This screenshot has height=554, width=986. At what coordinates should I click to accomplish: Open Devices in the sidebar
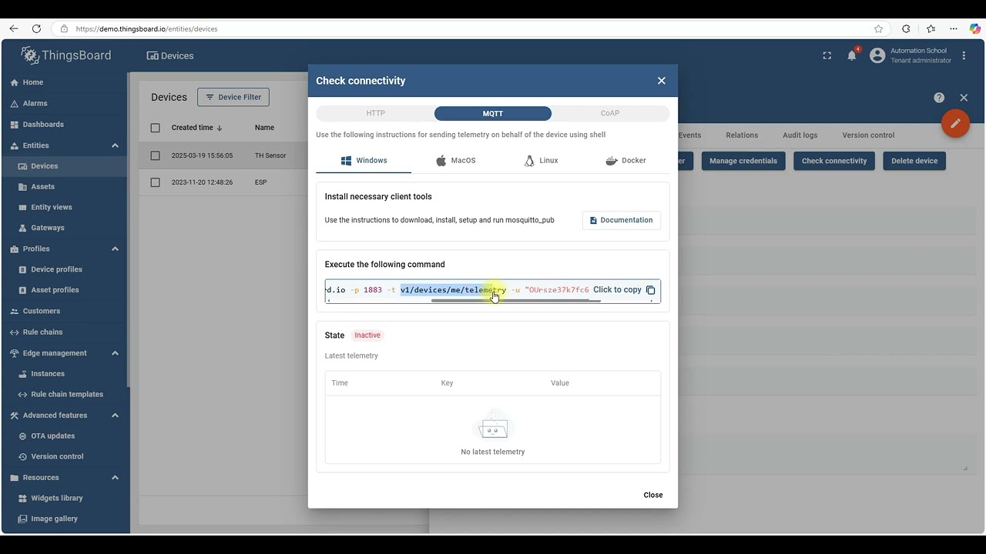coord(65,166)
